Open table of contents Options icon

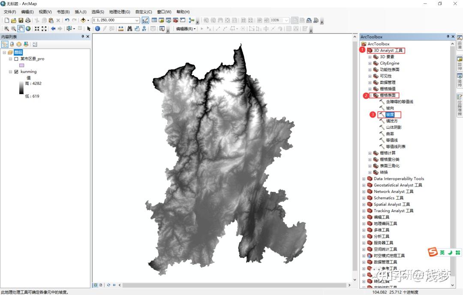click(x=35, y=44)
